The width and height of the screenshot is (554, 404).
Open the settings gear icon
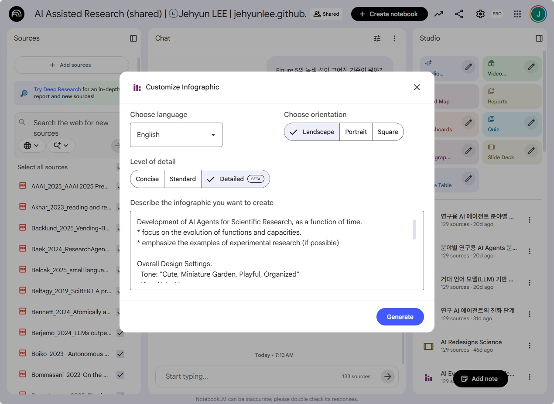pos(480,14)
